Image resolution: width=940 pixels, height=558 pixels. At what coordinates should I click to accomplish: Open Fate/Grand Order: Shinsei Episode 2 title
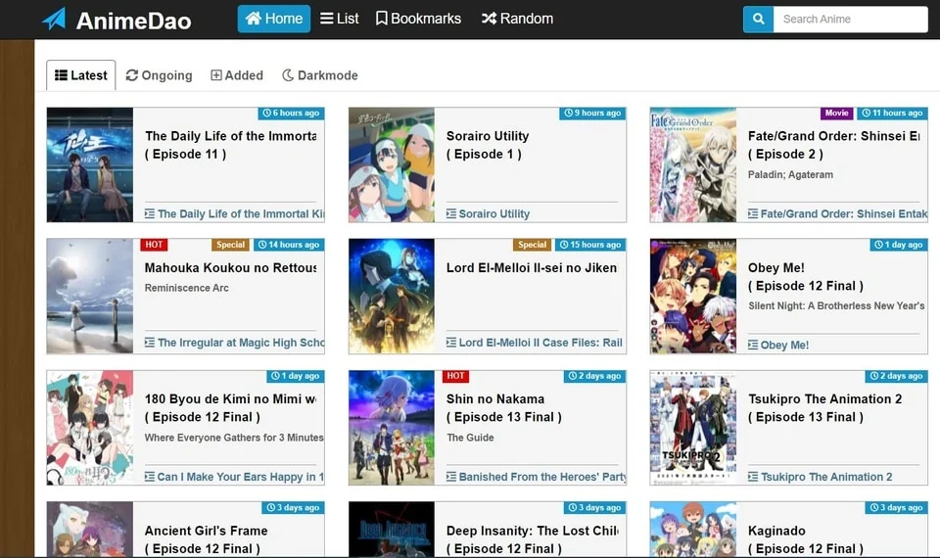(x=833, y=145)
